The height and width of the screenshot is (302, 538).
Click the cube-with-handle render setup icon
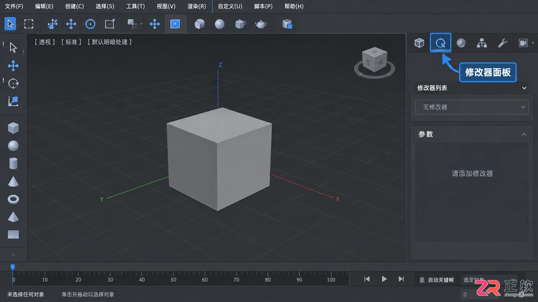(x=240, y=24)
